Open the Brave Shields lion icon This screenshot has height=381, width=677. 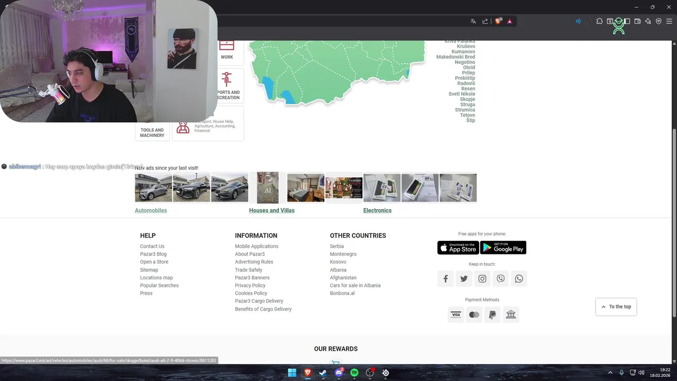tap(498, 21)
